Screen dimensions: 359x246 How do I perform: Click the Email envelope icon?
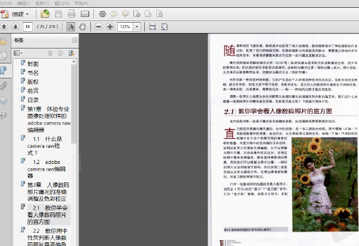[85, 14]
